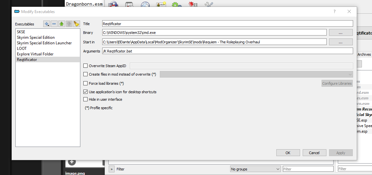Screen dimensions: 372x175
Task: Click the Modify Executables window icon
Action: pos(17,11)
